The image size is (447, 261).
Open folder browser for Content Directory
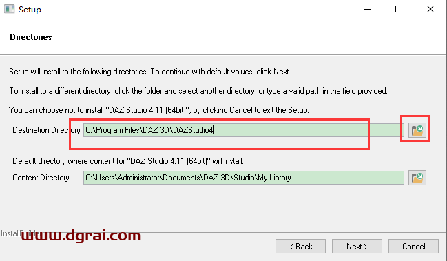point(417,178)
